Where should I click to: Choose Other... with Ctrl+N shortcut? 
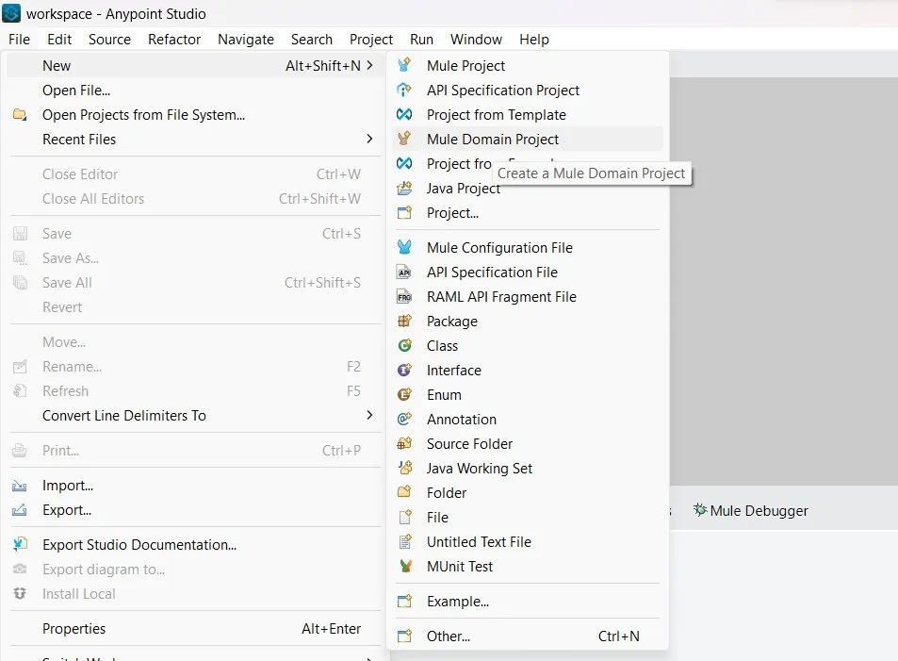[x=528, y=636]
